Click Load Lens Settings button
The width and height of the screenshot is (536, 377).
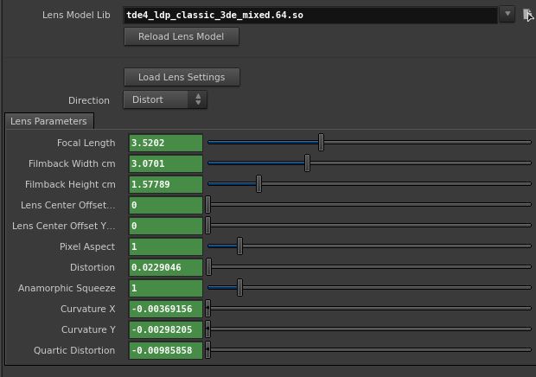coord(182,77)
